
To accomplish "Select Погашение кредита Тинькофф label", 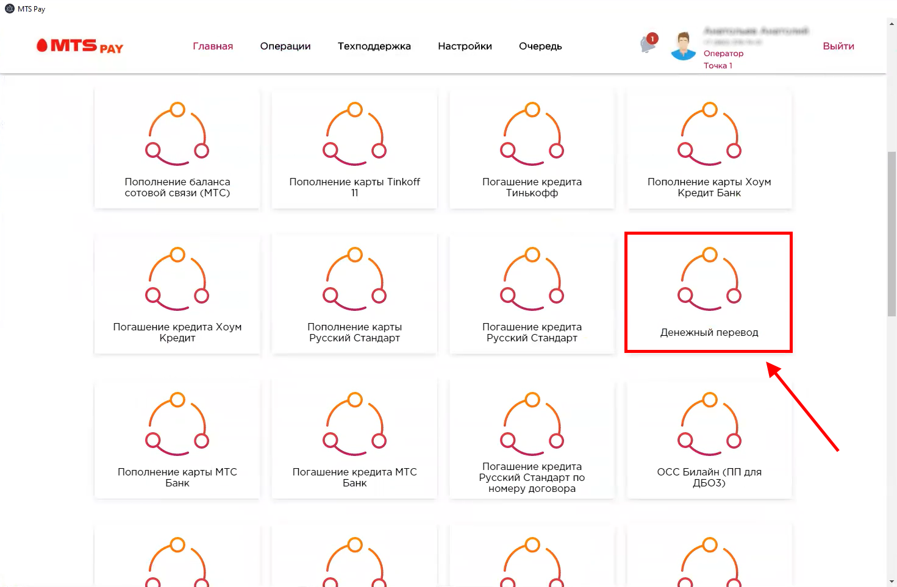I will [x=532, y=187].
